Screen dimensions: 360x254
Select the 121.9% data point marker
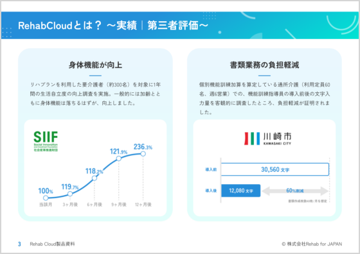pyautogui.click(x=119, y=158)
